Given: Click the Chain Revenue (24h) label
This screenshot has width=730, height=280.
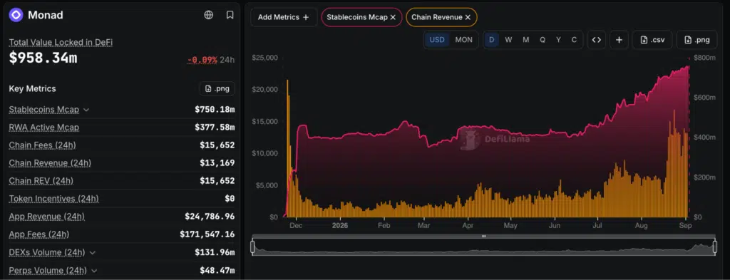Looking at the screenshot, I should click(x=50, y=162).
